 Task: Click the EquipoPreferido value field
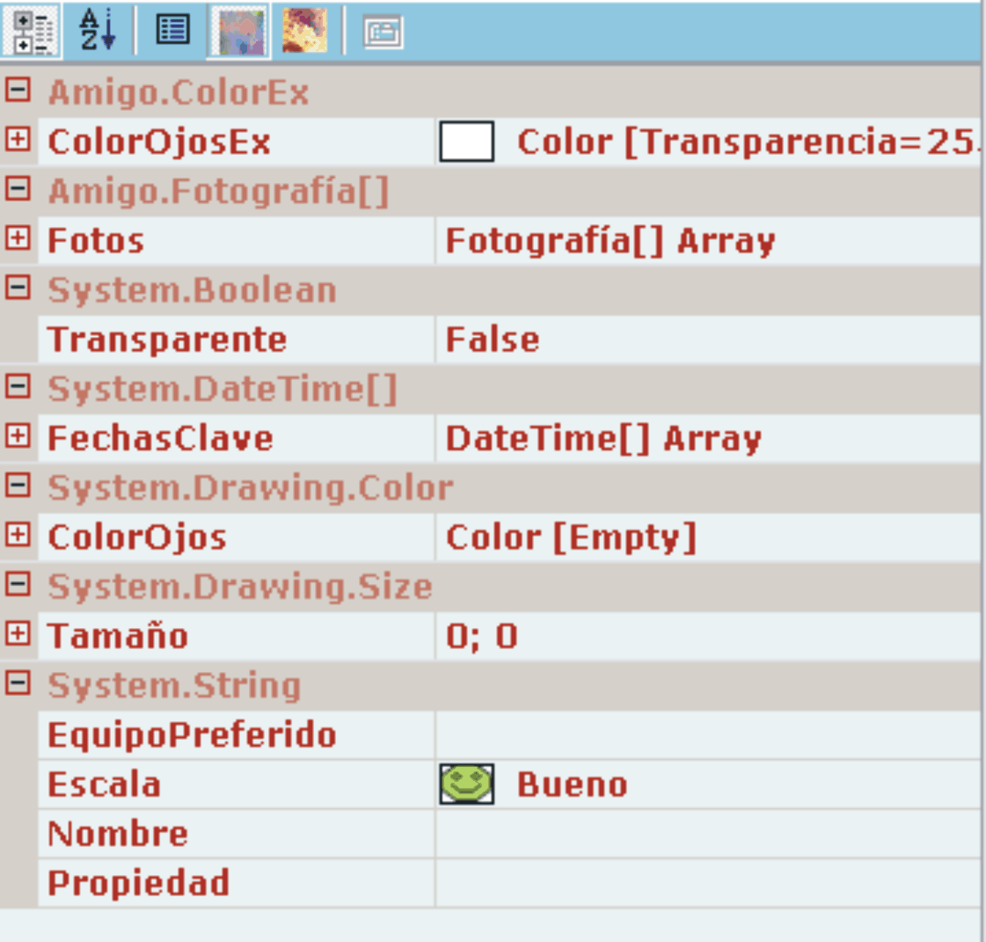point(704,734)
